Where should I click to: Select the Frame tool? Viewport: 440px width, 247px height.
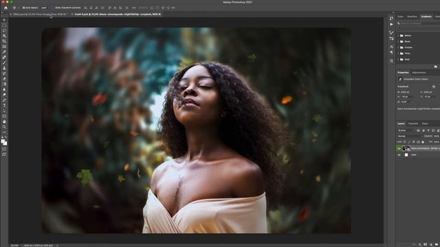coord(4,47)
